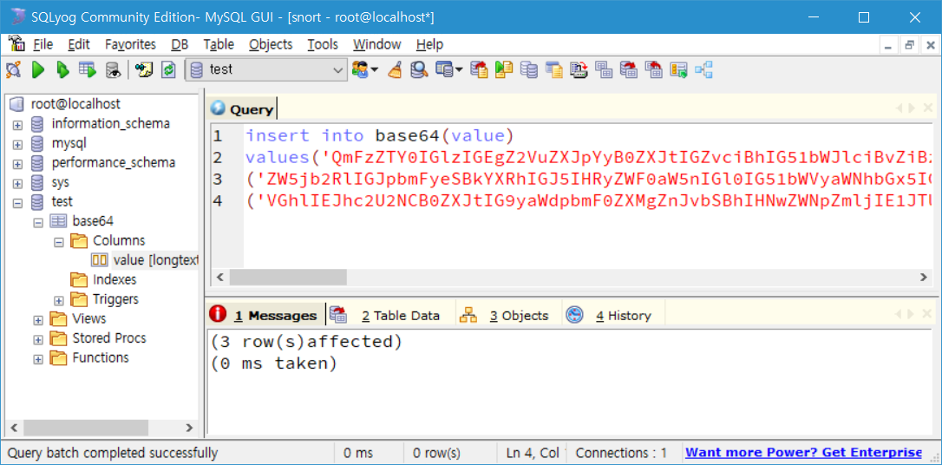
Task: Click the query editor horizontal scrollbar thumb
Action: point(288,277)
